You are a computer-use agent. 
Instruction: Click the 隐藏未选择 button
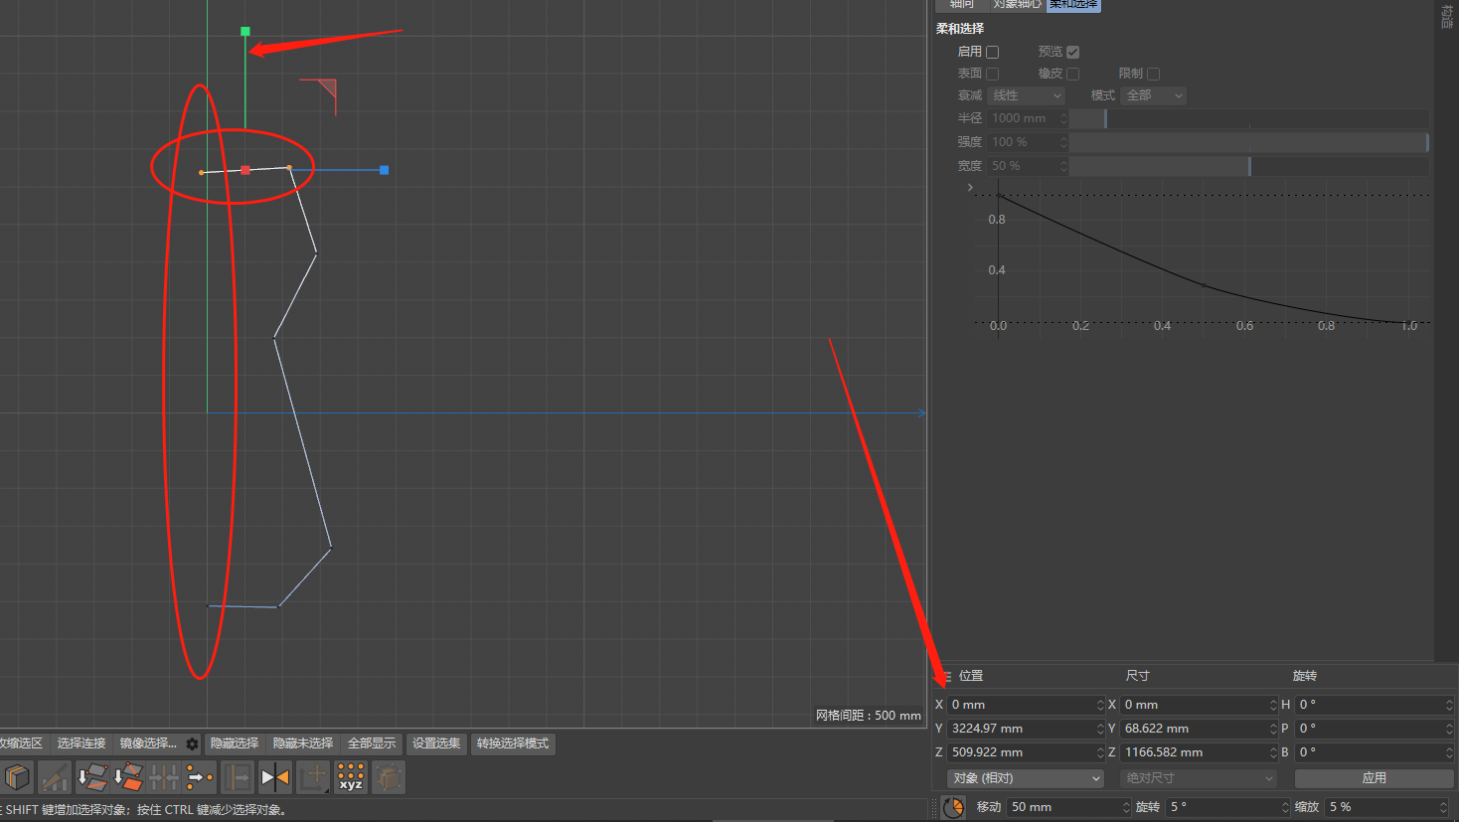[303, 743]
